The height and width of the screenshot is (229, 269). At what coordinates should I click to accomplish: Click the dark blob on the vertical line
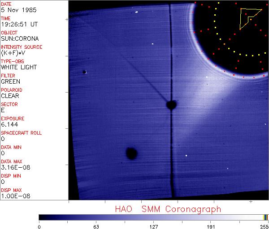[171, 105]
